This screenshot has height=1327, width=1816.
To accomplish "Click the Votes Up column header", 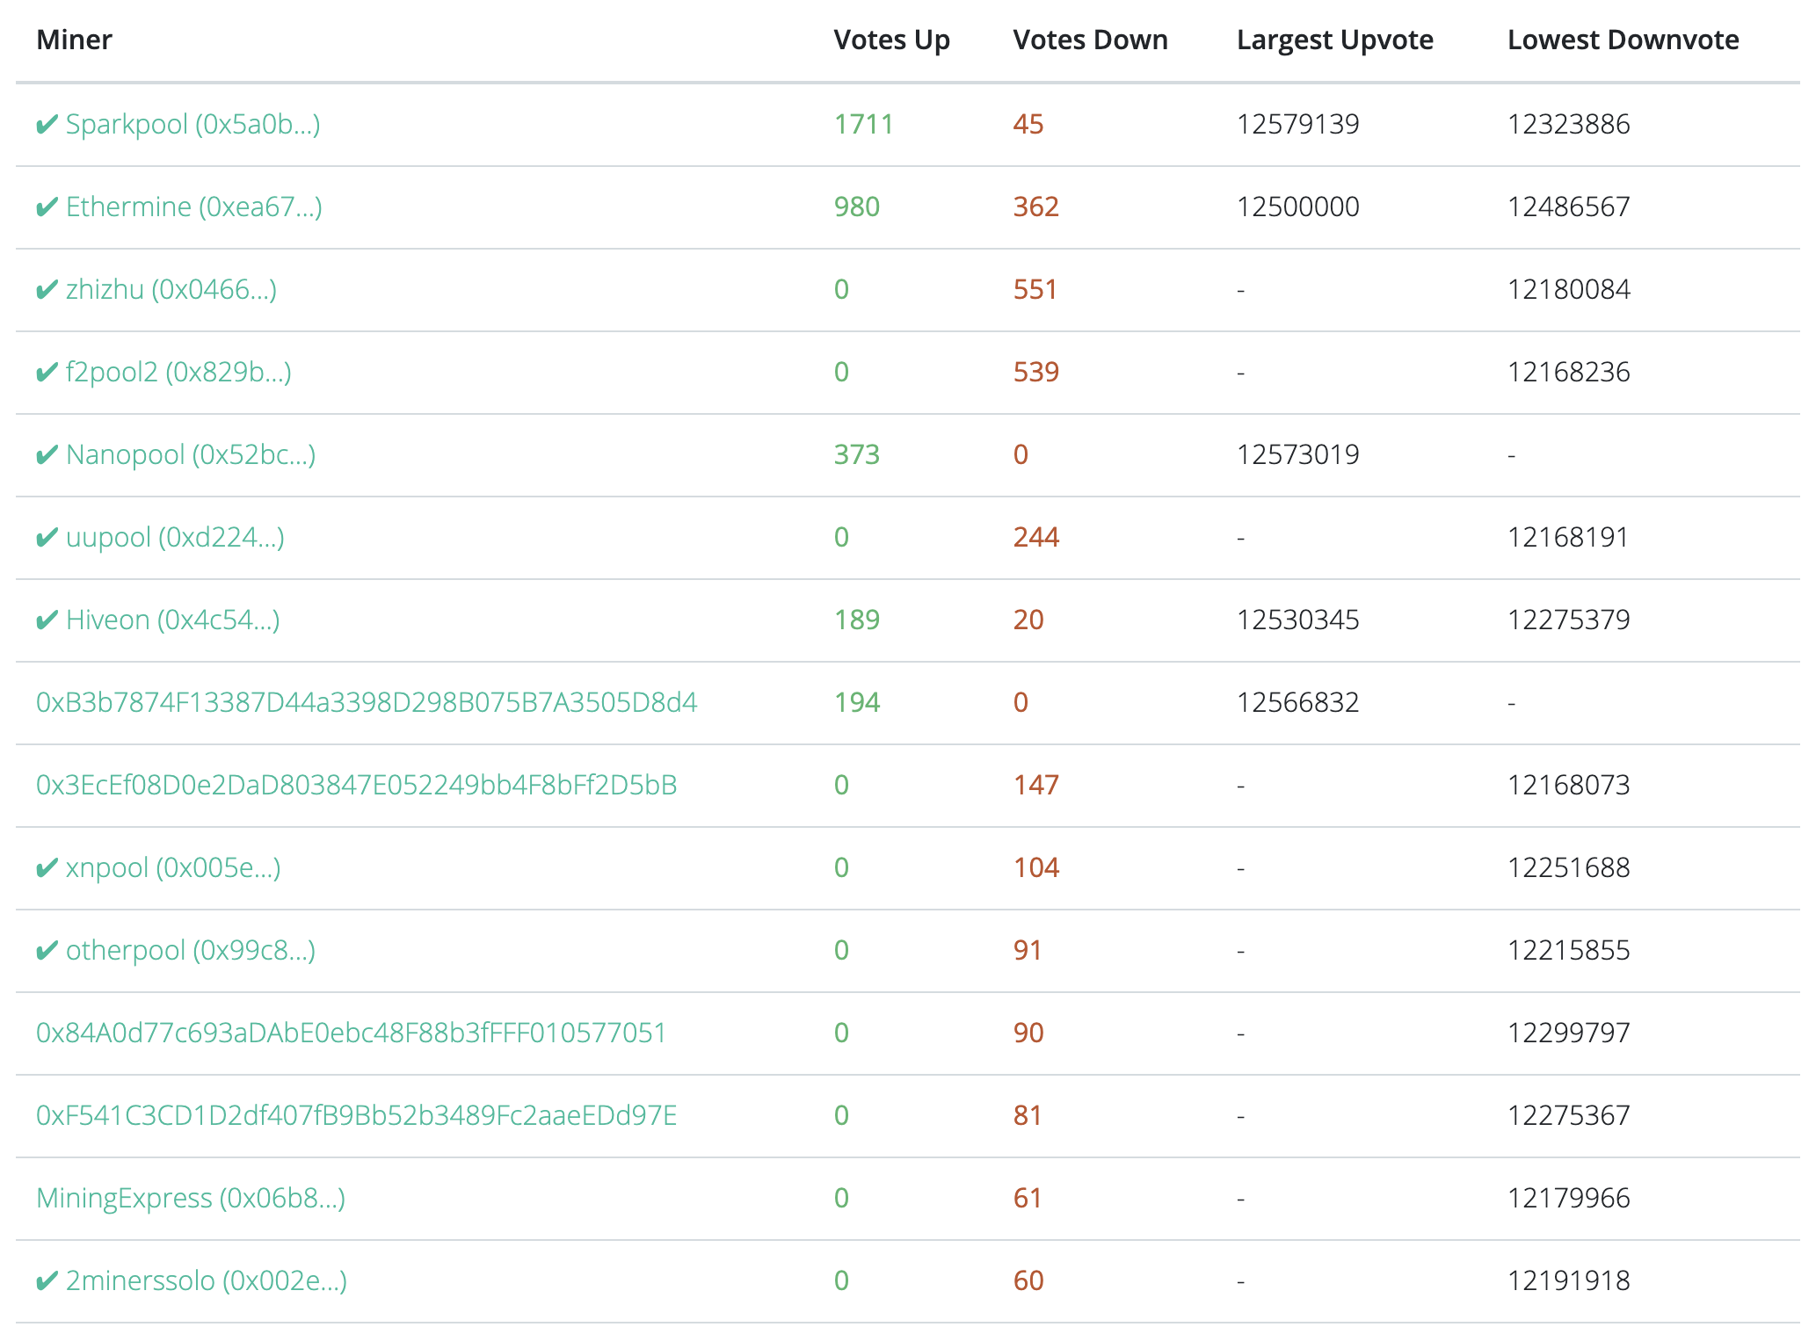I will click(x=892, y=40).
